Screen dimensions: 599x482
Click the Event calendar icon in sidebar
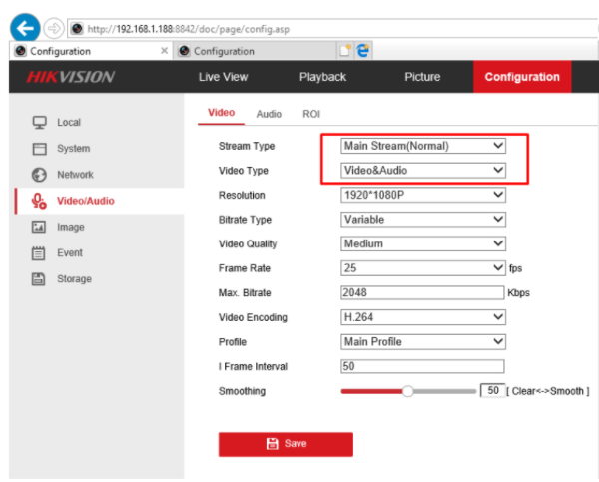pos(40,253)
